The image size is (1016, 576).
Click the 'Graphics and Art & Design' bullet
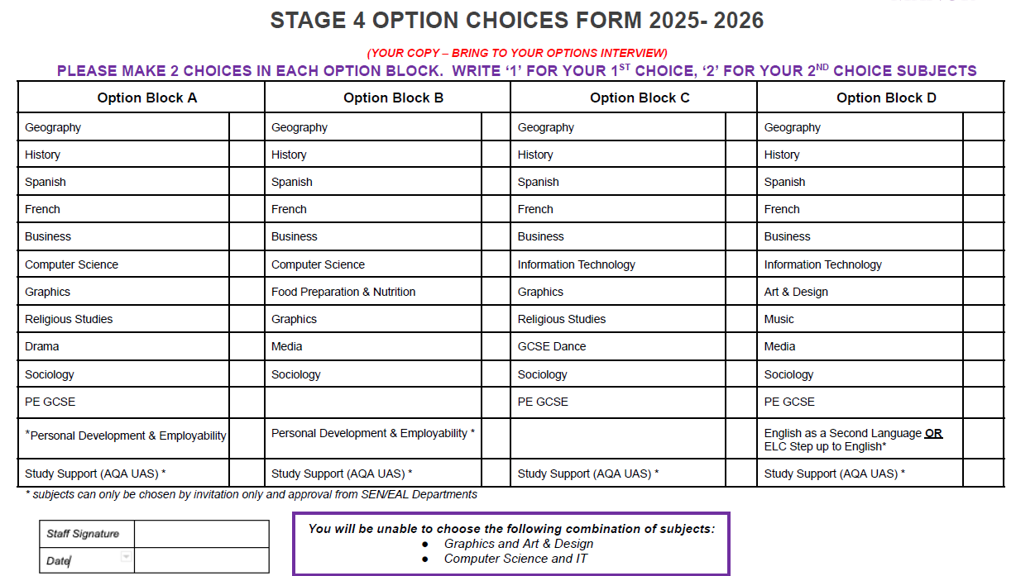coord(519,544)
